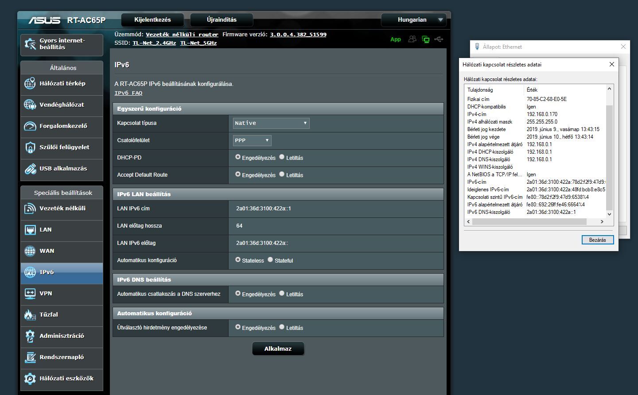Select the Fizikai cím row 70-85-C2-68-E0-5E

pos(535,99)
